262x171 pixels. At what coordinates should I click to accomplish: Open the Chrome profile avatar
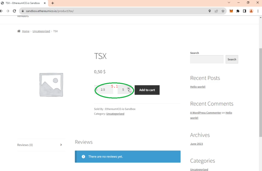pyautogui.click(x=251, y=11)
